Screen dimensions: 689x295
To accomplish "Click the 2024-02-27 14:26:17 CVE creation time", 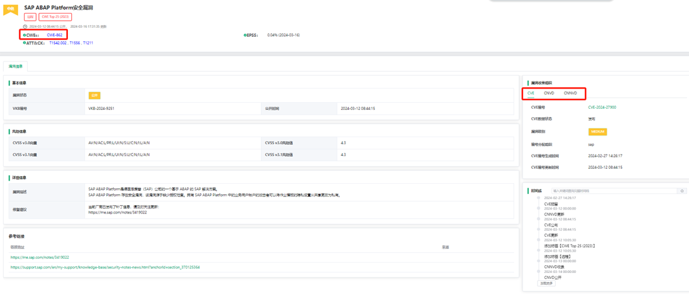I will [605, 155].
